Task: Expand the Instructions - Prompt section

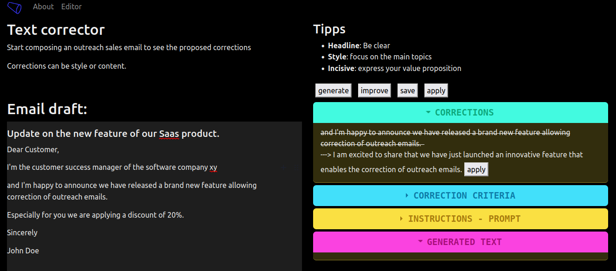Action: 460,219
